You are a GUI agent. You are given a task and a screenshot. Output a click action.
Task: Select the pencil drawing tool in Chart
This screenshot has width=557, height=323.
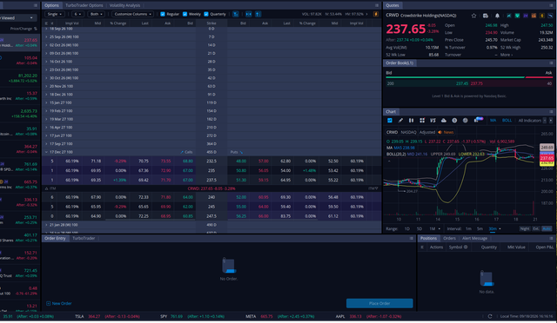(400, 121)
